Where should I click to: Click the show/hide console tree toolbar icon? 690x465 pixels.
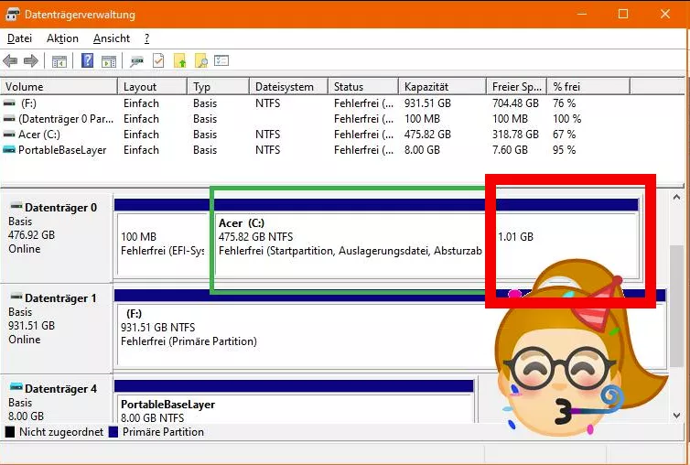pos(59,60)
